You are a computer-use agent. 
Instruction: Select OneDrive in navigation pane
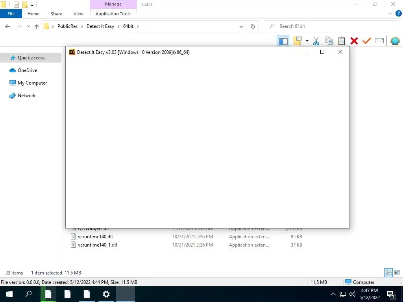(27, 70)
